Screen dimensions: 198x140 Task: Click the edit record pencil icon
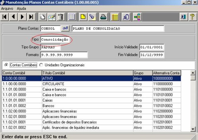(x=52, y=17)
